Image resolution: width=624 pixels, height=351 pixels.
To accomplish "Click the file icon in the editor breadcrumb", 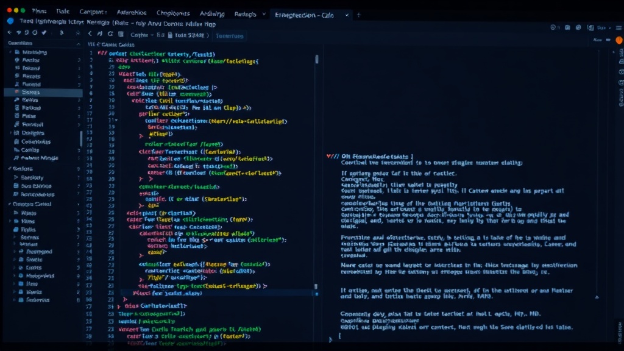I will [171, 35].
